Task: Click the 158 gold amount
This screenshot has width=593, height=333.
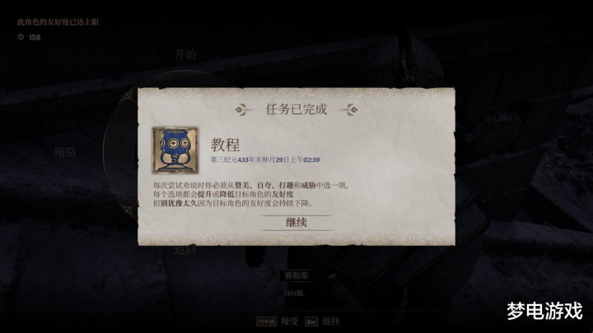Action: [35, 37]
